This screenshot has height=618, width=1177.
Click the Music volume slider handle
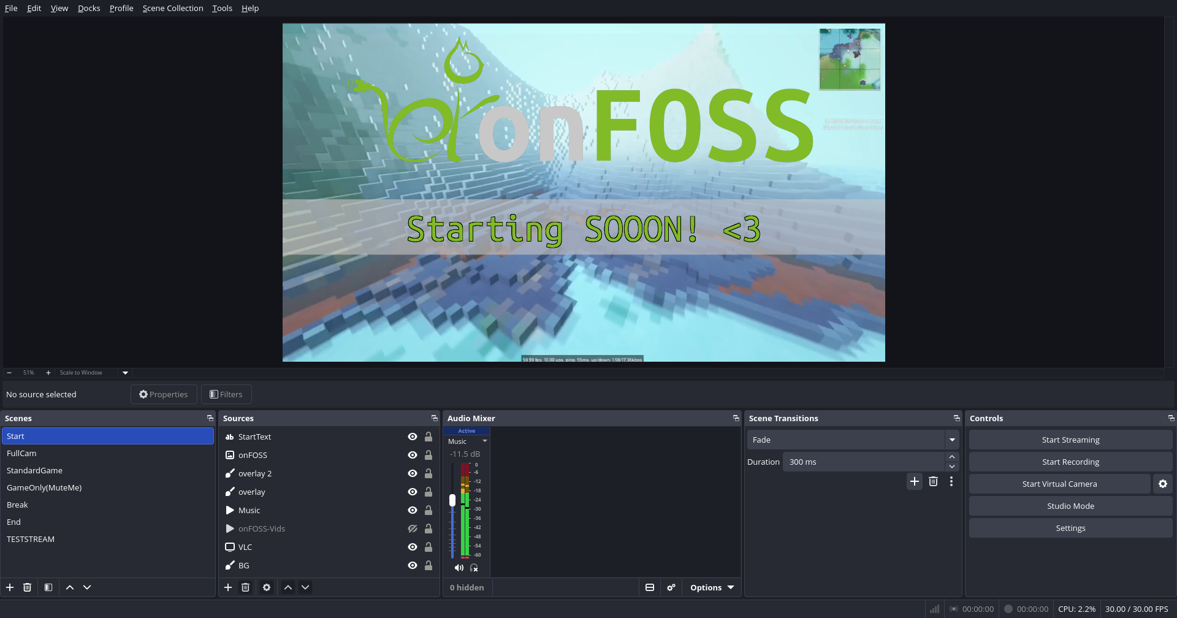(452, 500)
